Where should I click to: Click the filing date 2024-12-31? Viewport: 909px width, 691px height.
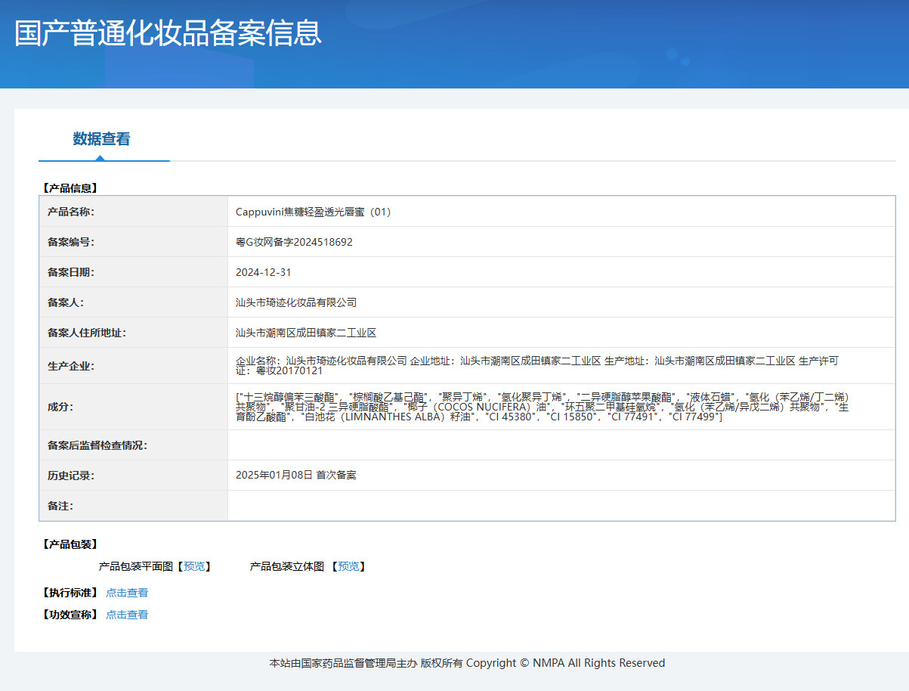[263, 272]
